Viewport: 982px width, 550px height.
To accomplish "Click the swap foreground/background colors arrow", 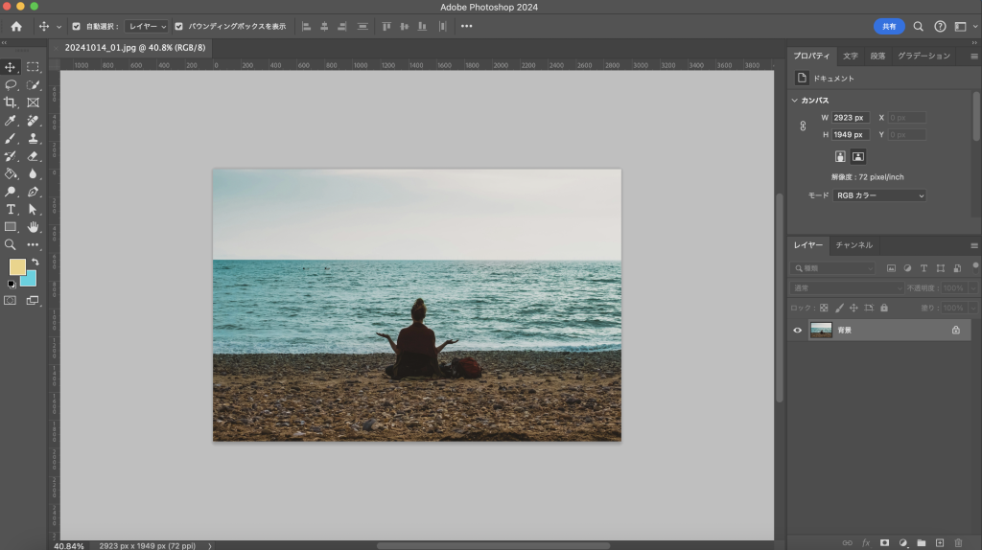I will click(x=35, y=262).
